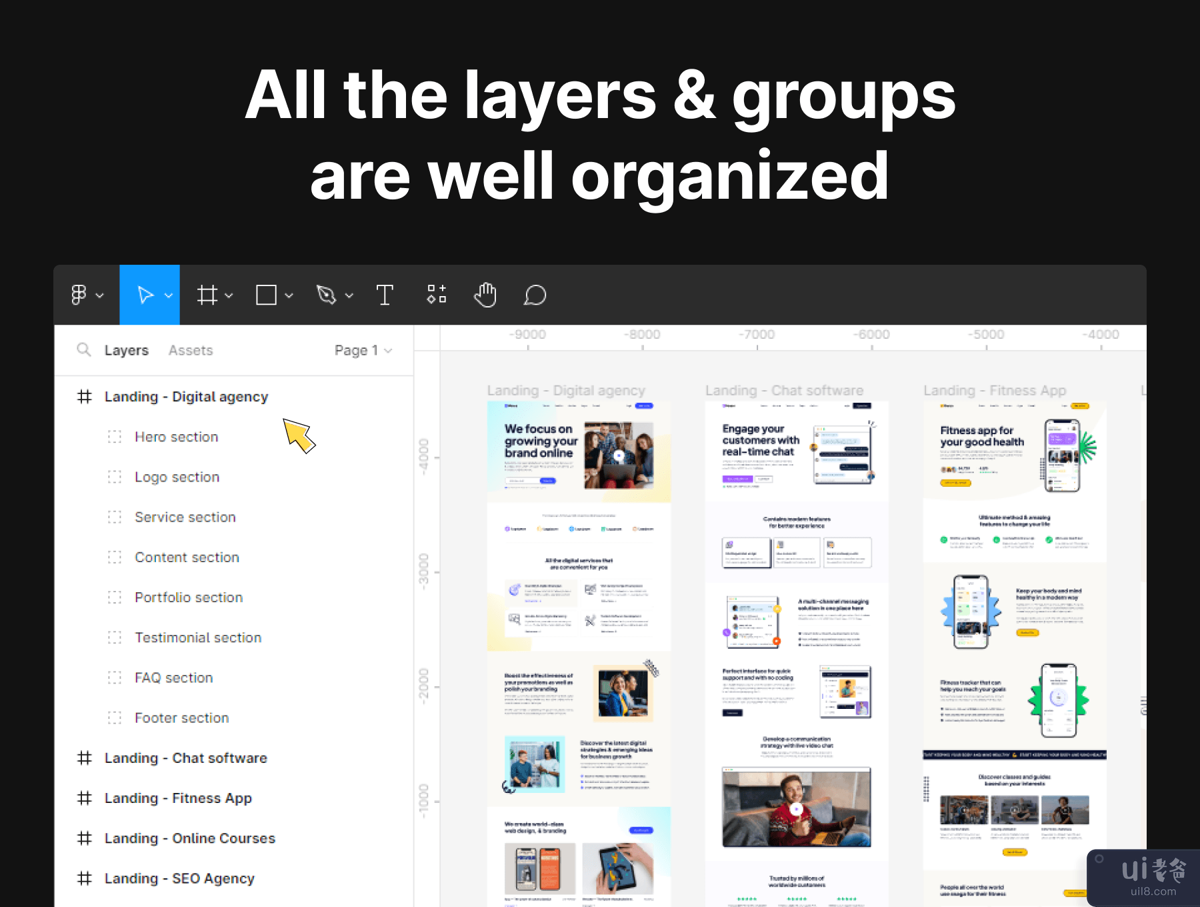Activate the Hand tool
Image resolution: width=1200 pixels, height=907 pixels.
click(485, 295)
